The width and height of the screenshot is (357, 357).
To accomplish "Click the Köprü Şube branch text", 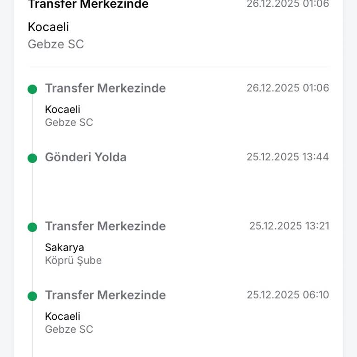I will (73, 260).
